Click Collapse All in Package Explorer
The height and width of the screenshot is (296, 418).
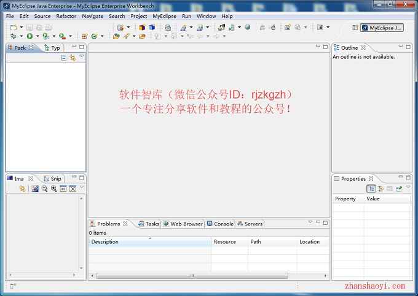click(63, 58)
